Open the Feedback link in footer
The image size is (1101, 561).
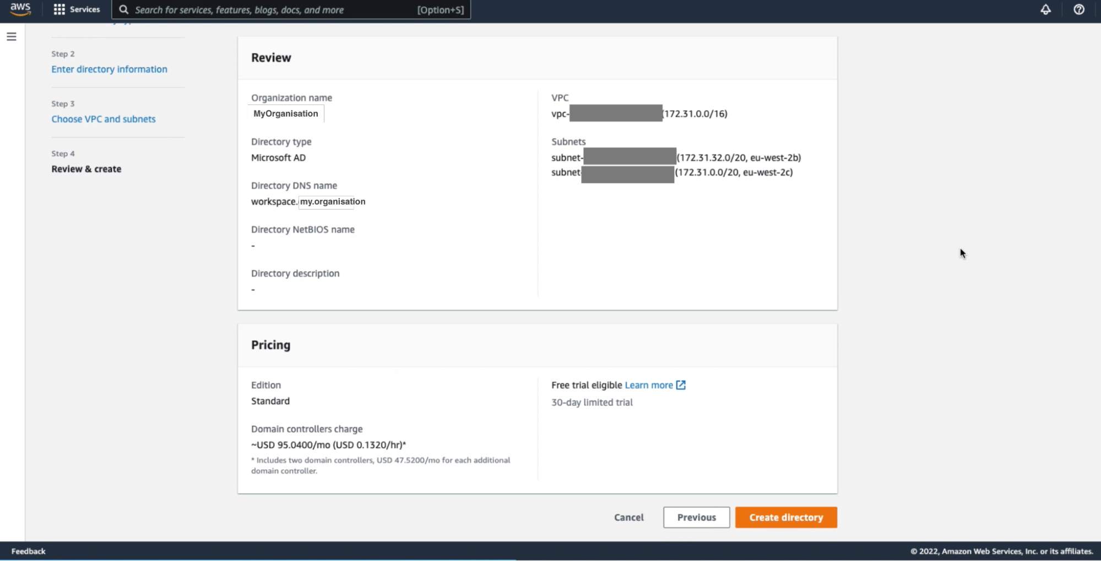tap(29, 551)
